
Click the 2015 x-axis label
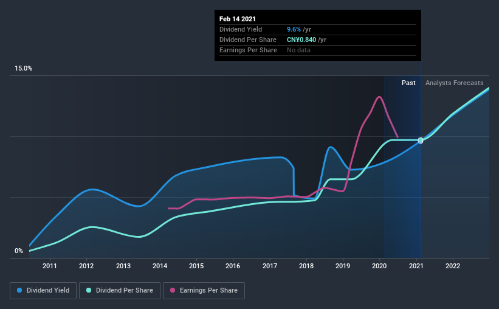click(196, 266)
